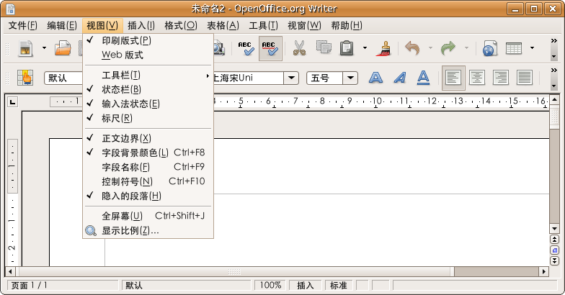The image size is (565, 295).
Task: Toggle 输入法状态(E) option
Action: [148, 104]
